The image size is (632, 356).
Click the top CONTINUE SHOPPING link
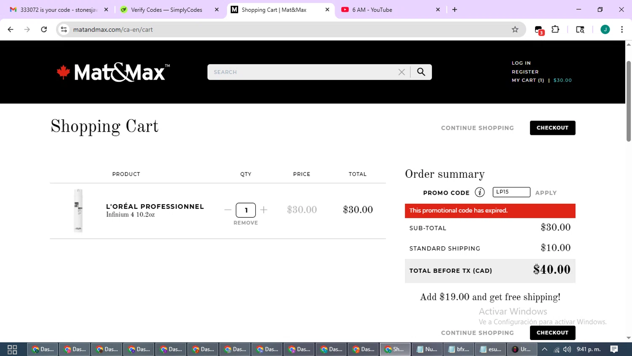(x=477, y=128)
